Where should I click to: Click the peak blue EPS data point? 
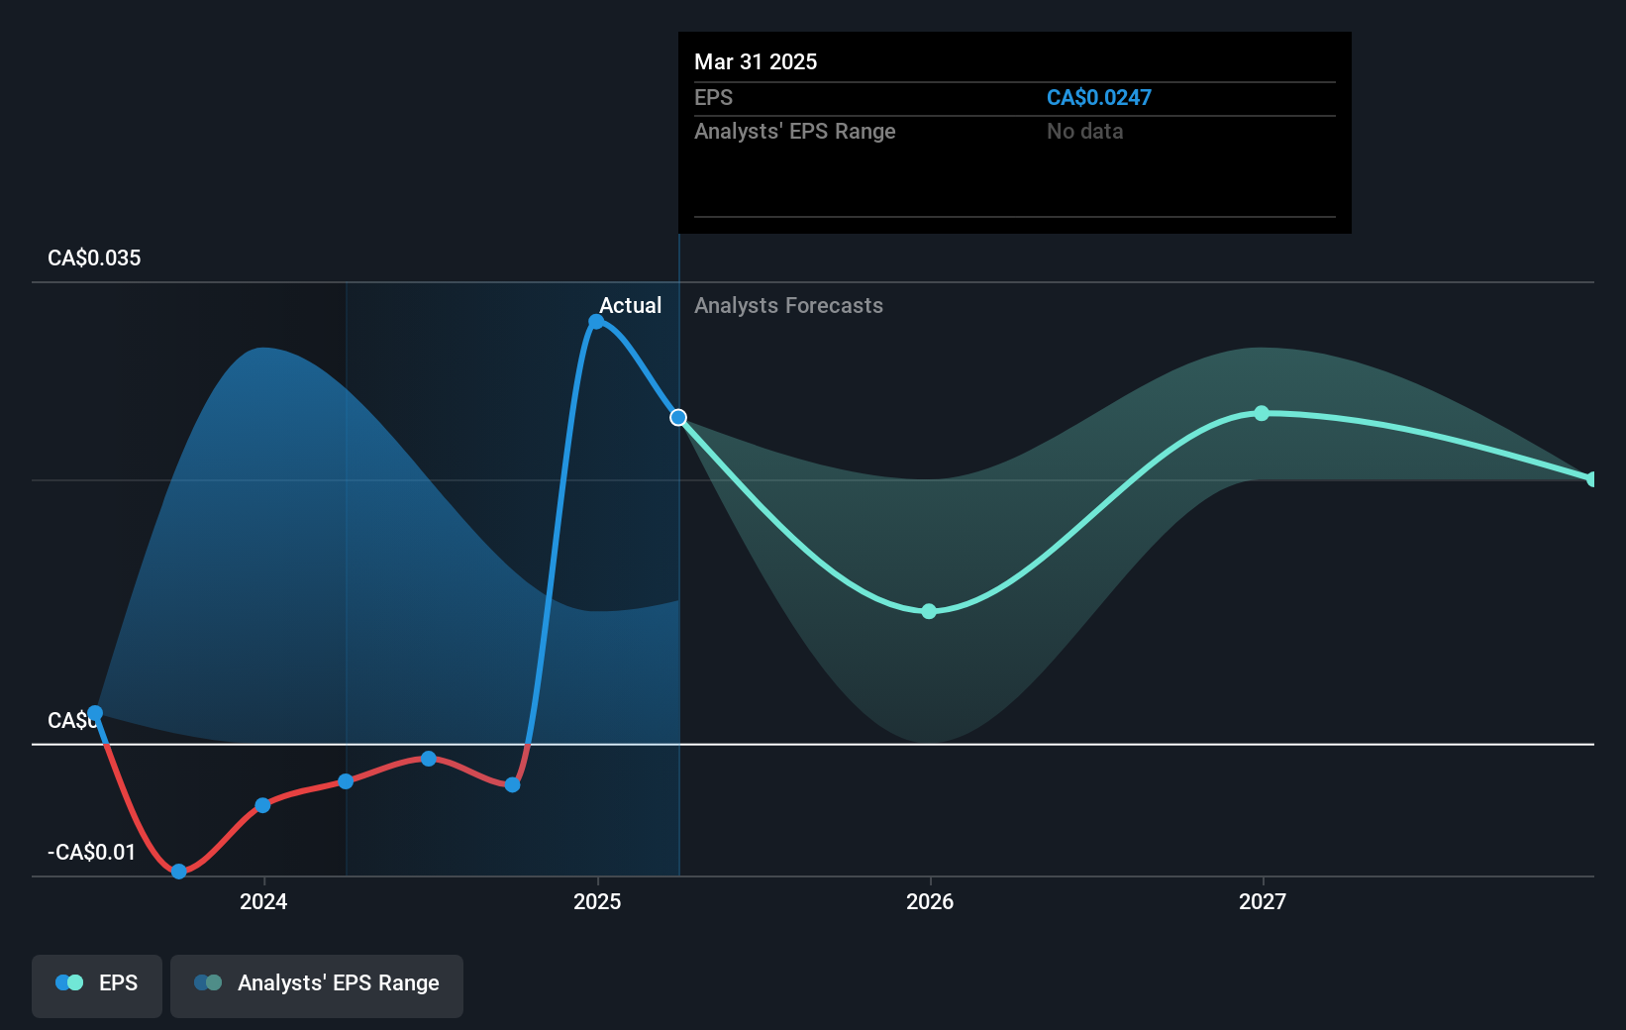596,321
